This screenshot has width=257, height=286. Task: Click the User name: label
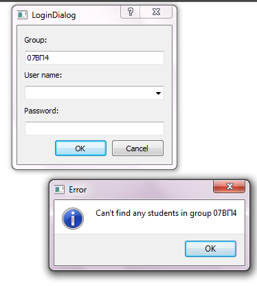point(43,75)
